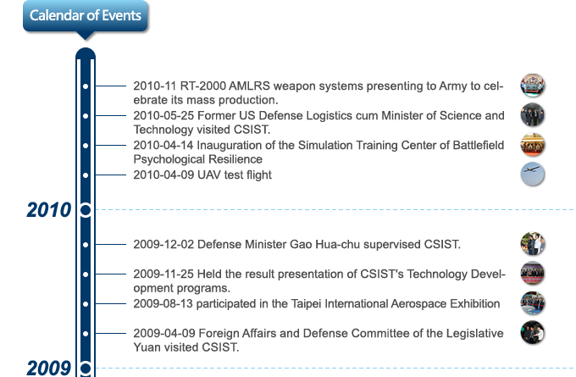
Task: Click the timeline dot for 2010-11 RT-2000 event
Action: point(86,86)
